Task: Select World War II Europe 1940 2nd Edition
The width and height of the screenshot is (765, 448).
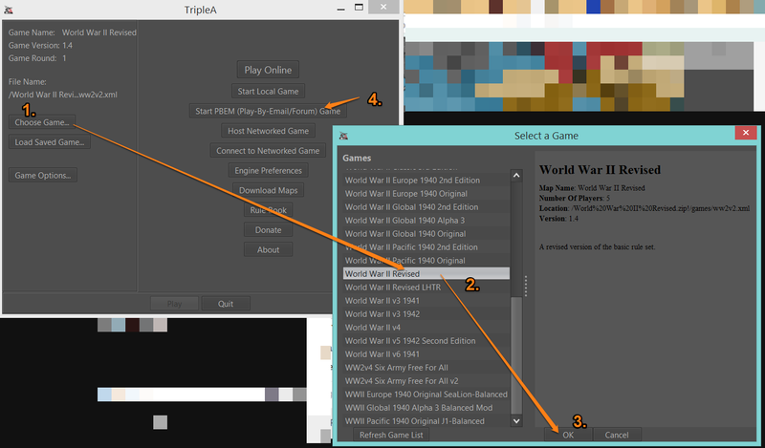Action: [x=426, y=181]
